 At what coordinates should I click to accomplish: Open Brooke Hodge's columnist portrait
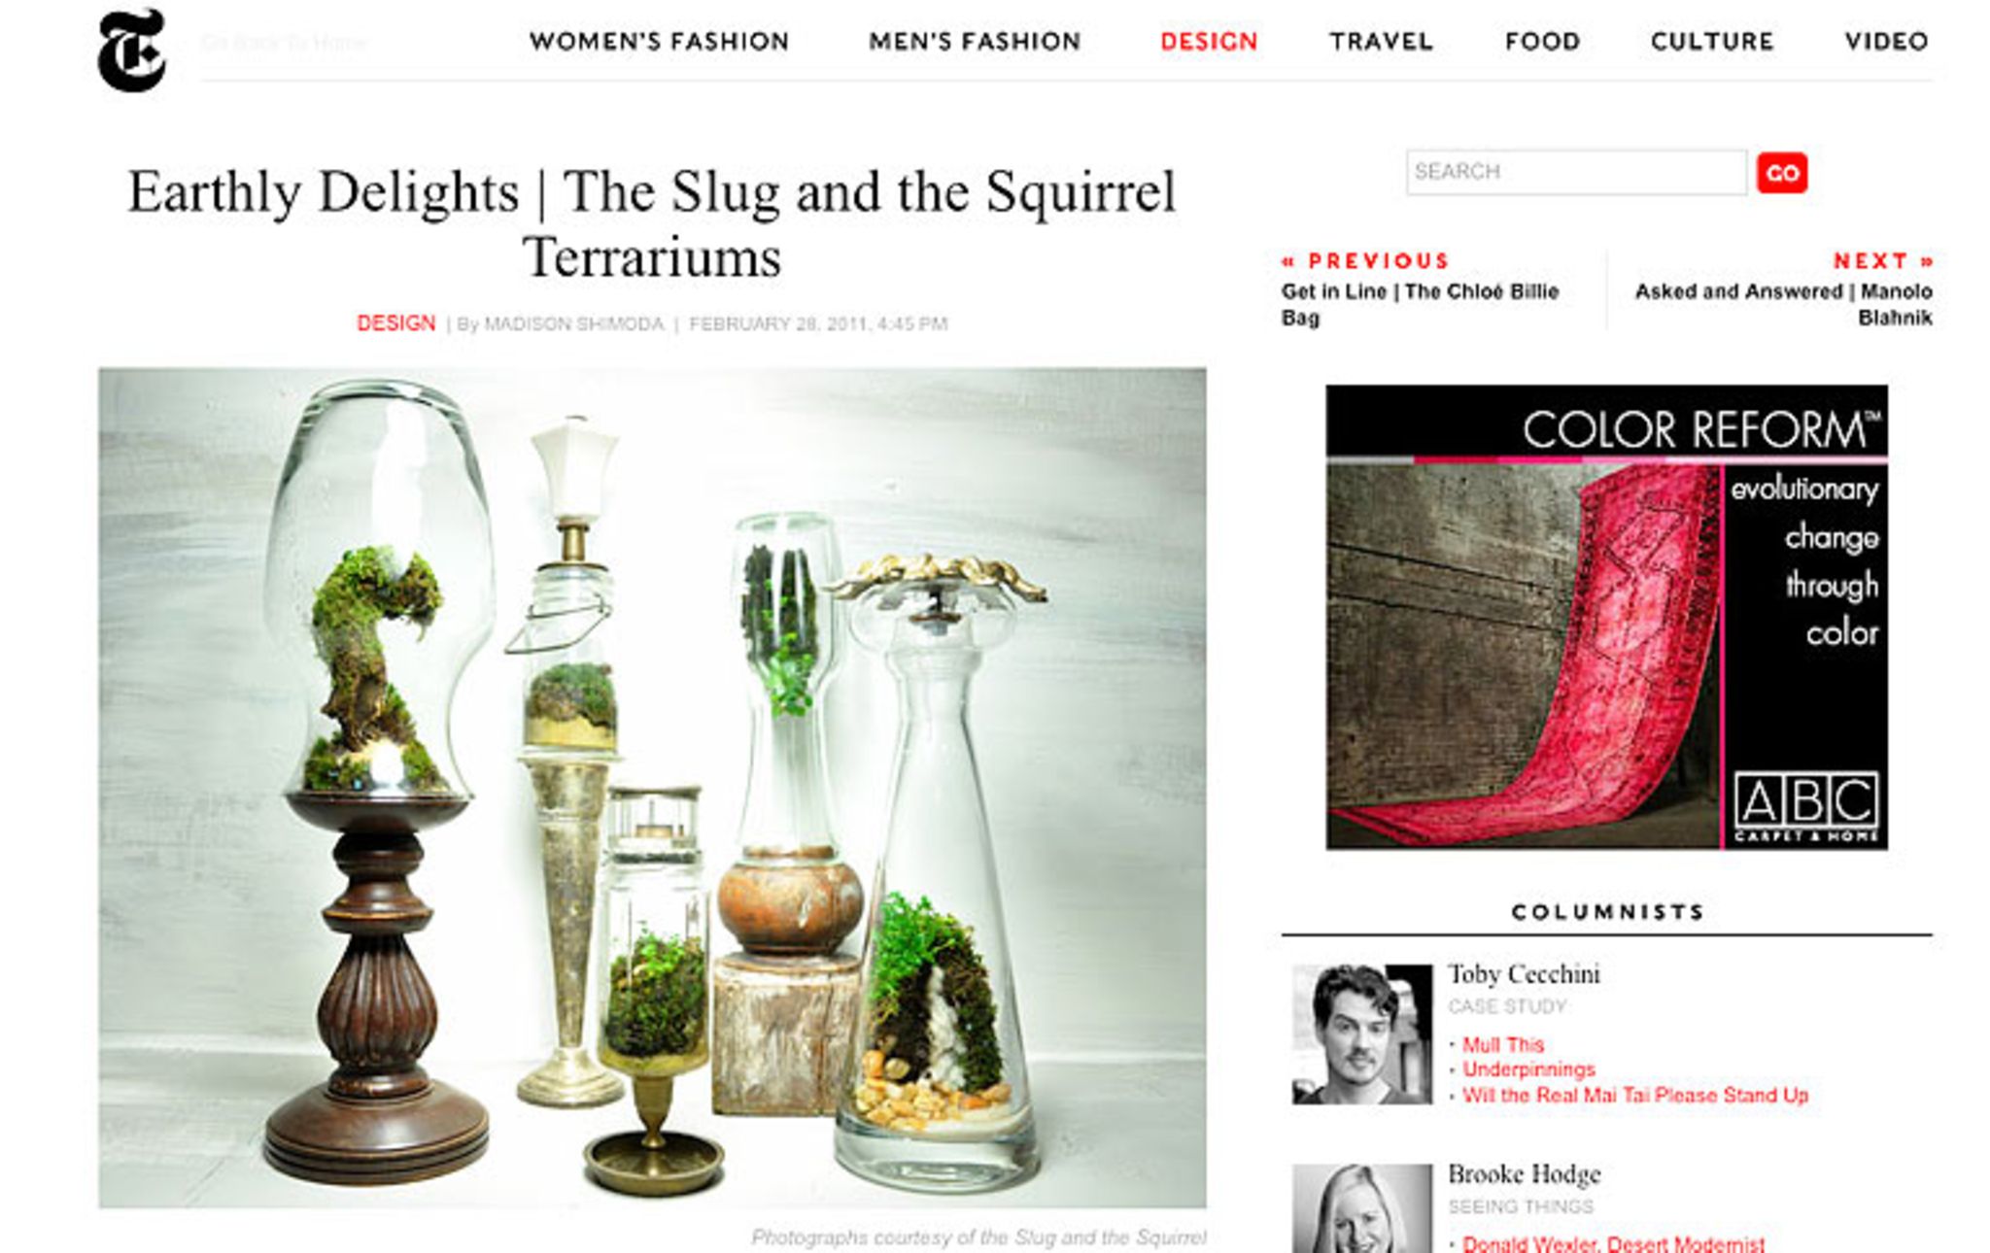click(x=1361, y=1208)
